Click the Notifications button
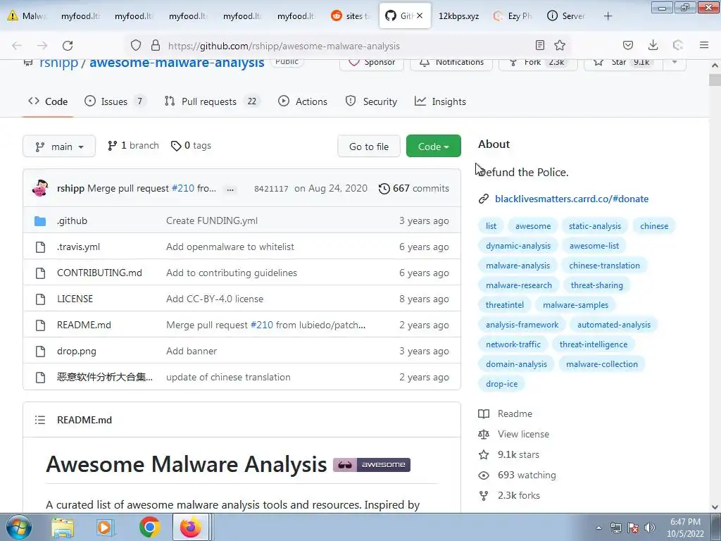Screen dimensions: 721x541 pyautogui.click(x=451, y=62)
